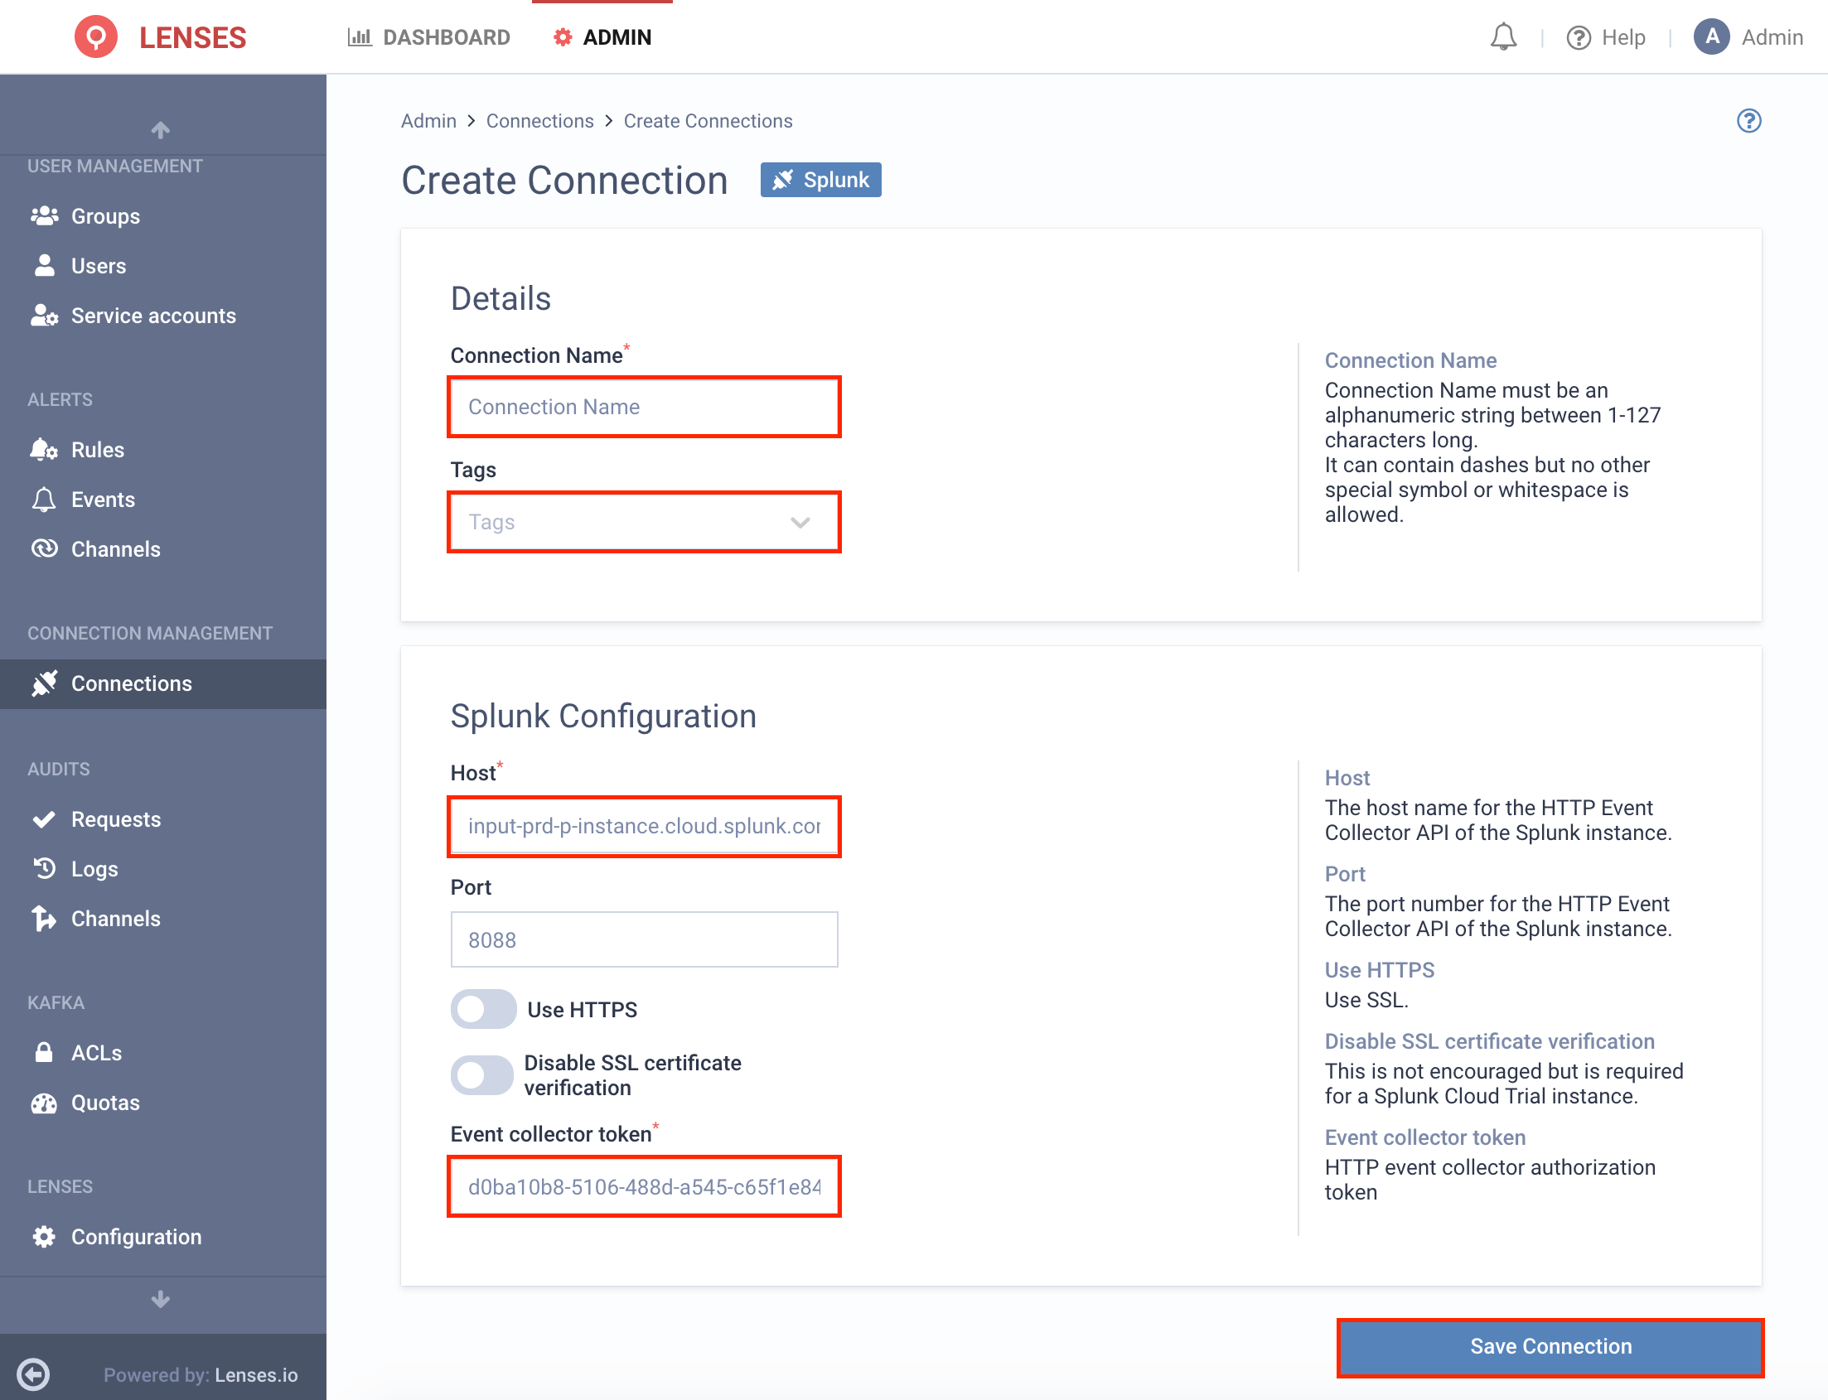
Task: Click the Admin username label
Action: pos(1772,37)
